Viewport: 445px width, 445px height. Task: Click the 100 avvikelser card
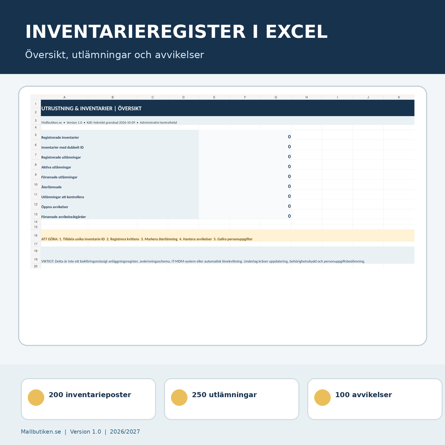coord(375,399)
